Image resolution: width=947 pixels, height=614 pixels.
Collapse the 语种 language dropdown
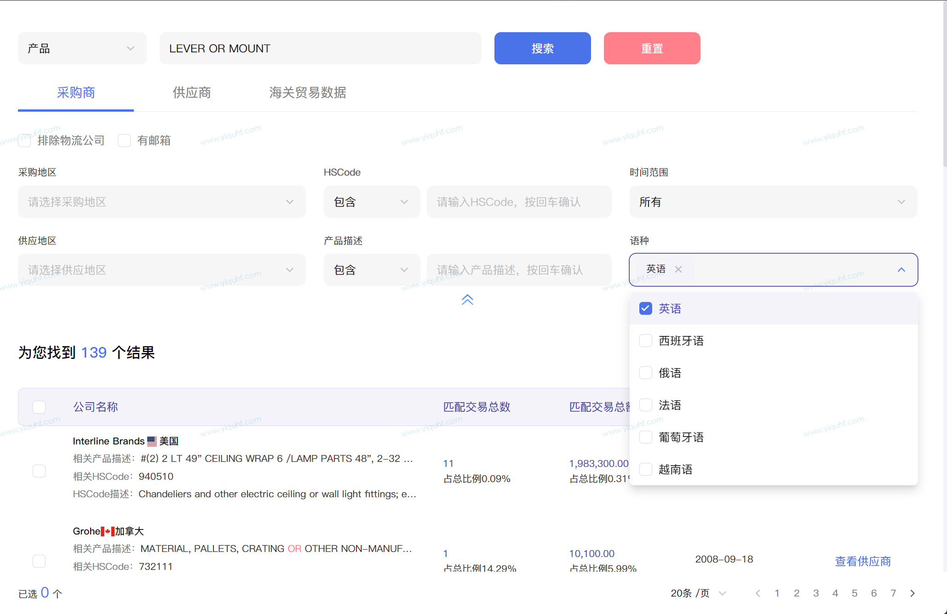(x=901, y=270)
